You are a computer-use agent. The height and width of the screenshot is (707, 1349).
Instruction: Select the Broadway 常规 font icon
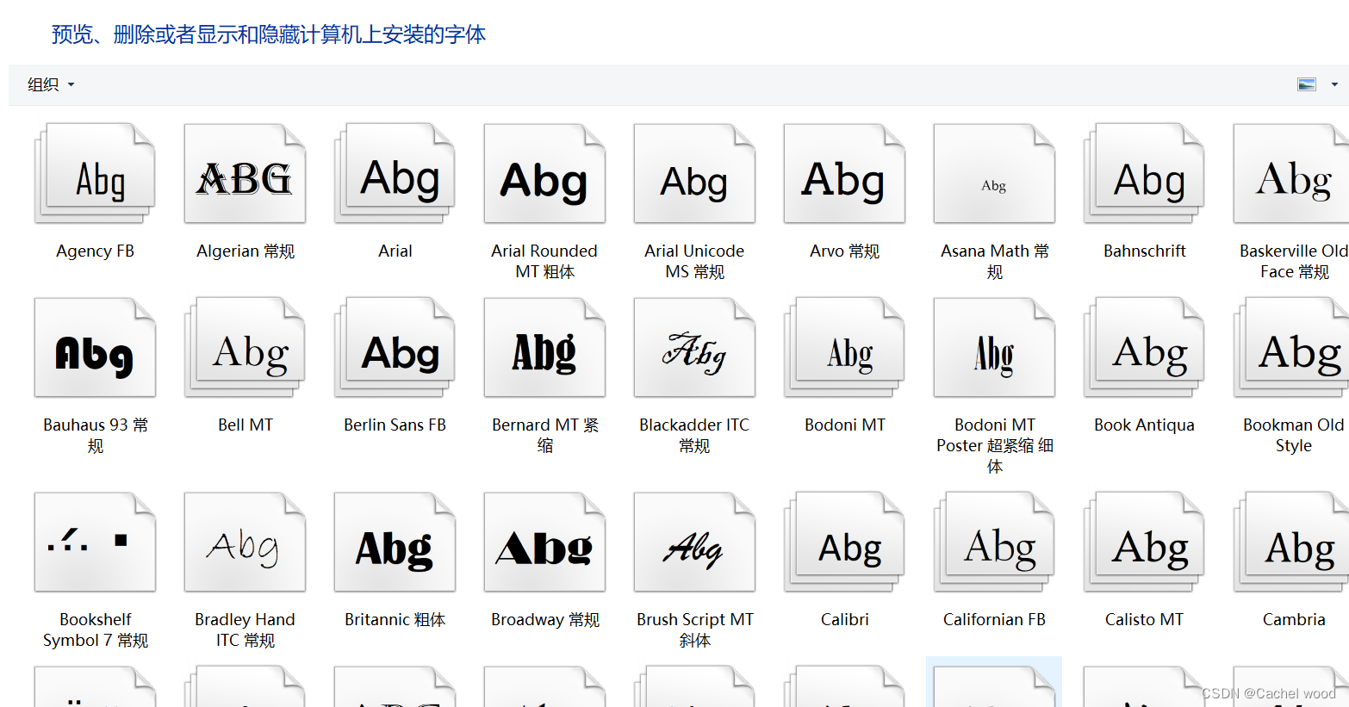pos(544,542)
